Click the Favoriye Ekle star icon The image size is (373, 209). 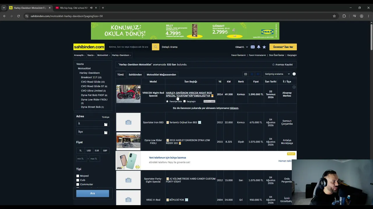(x=167, y=101)
